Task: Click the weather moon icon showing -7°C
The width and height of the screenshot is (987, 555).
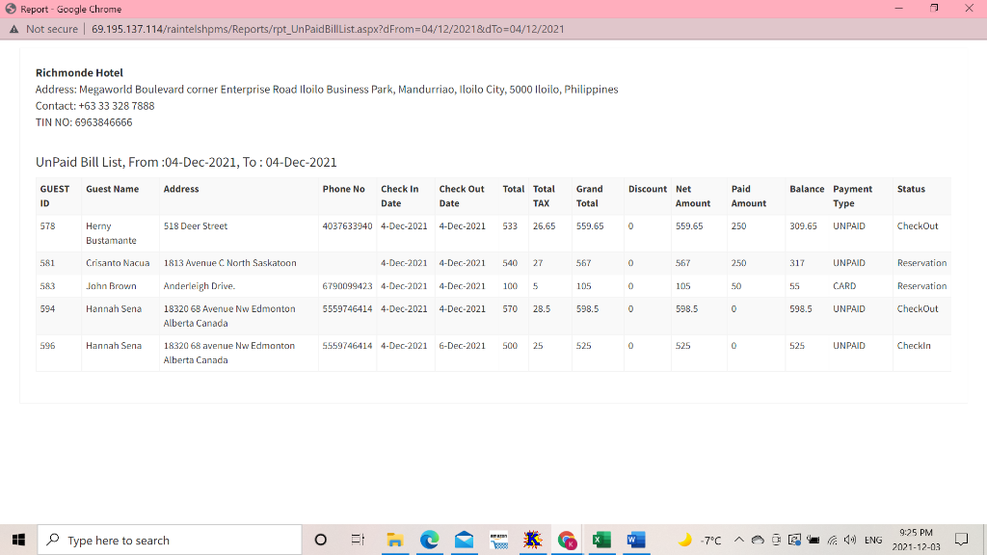Action: coord(685,540)
